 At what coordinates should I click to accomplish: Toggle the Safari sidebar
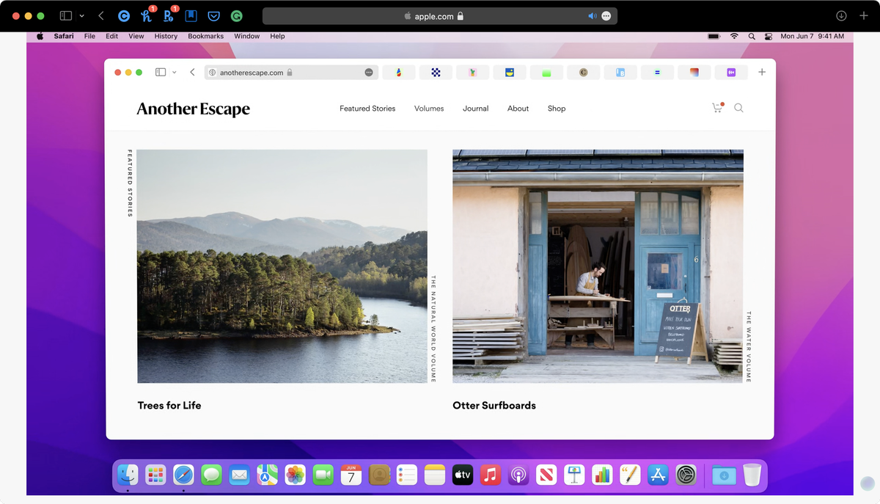[x=65, y=15]
